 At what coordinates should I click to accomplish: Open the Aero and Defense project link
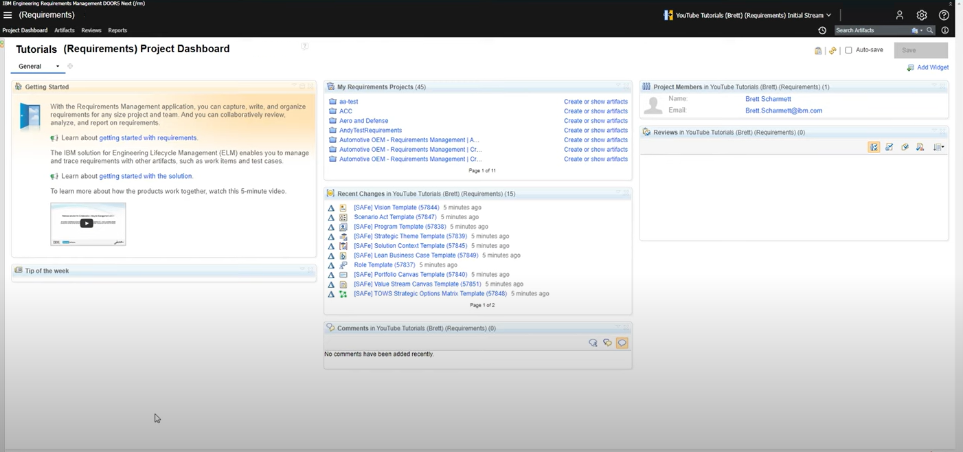363,121
